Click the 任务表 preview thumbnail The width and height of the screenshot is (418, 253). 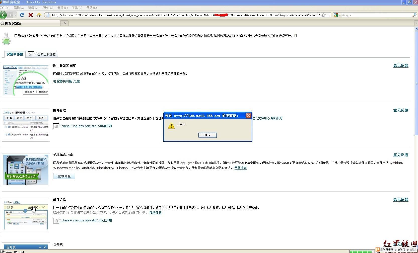[x=26, y=246]
